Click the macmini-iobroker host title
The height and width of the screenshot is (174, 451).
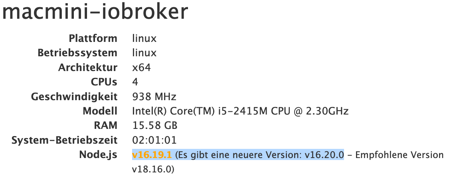point(95,12)
